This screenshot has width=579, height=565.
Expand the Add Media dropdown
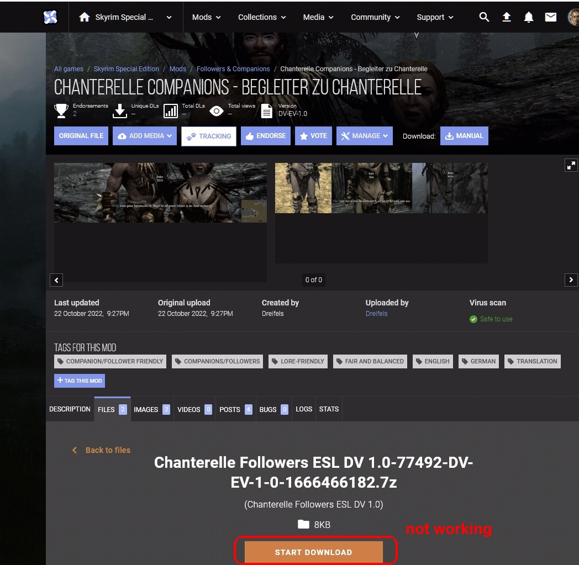(x=145, y=136)
